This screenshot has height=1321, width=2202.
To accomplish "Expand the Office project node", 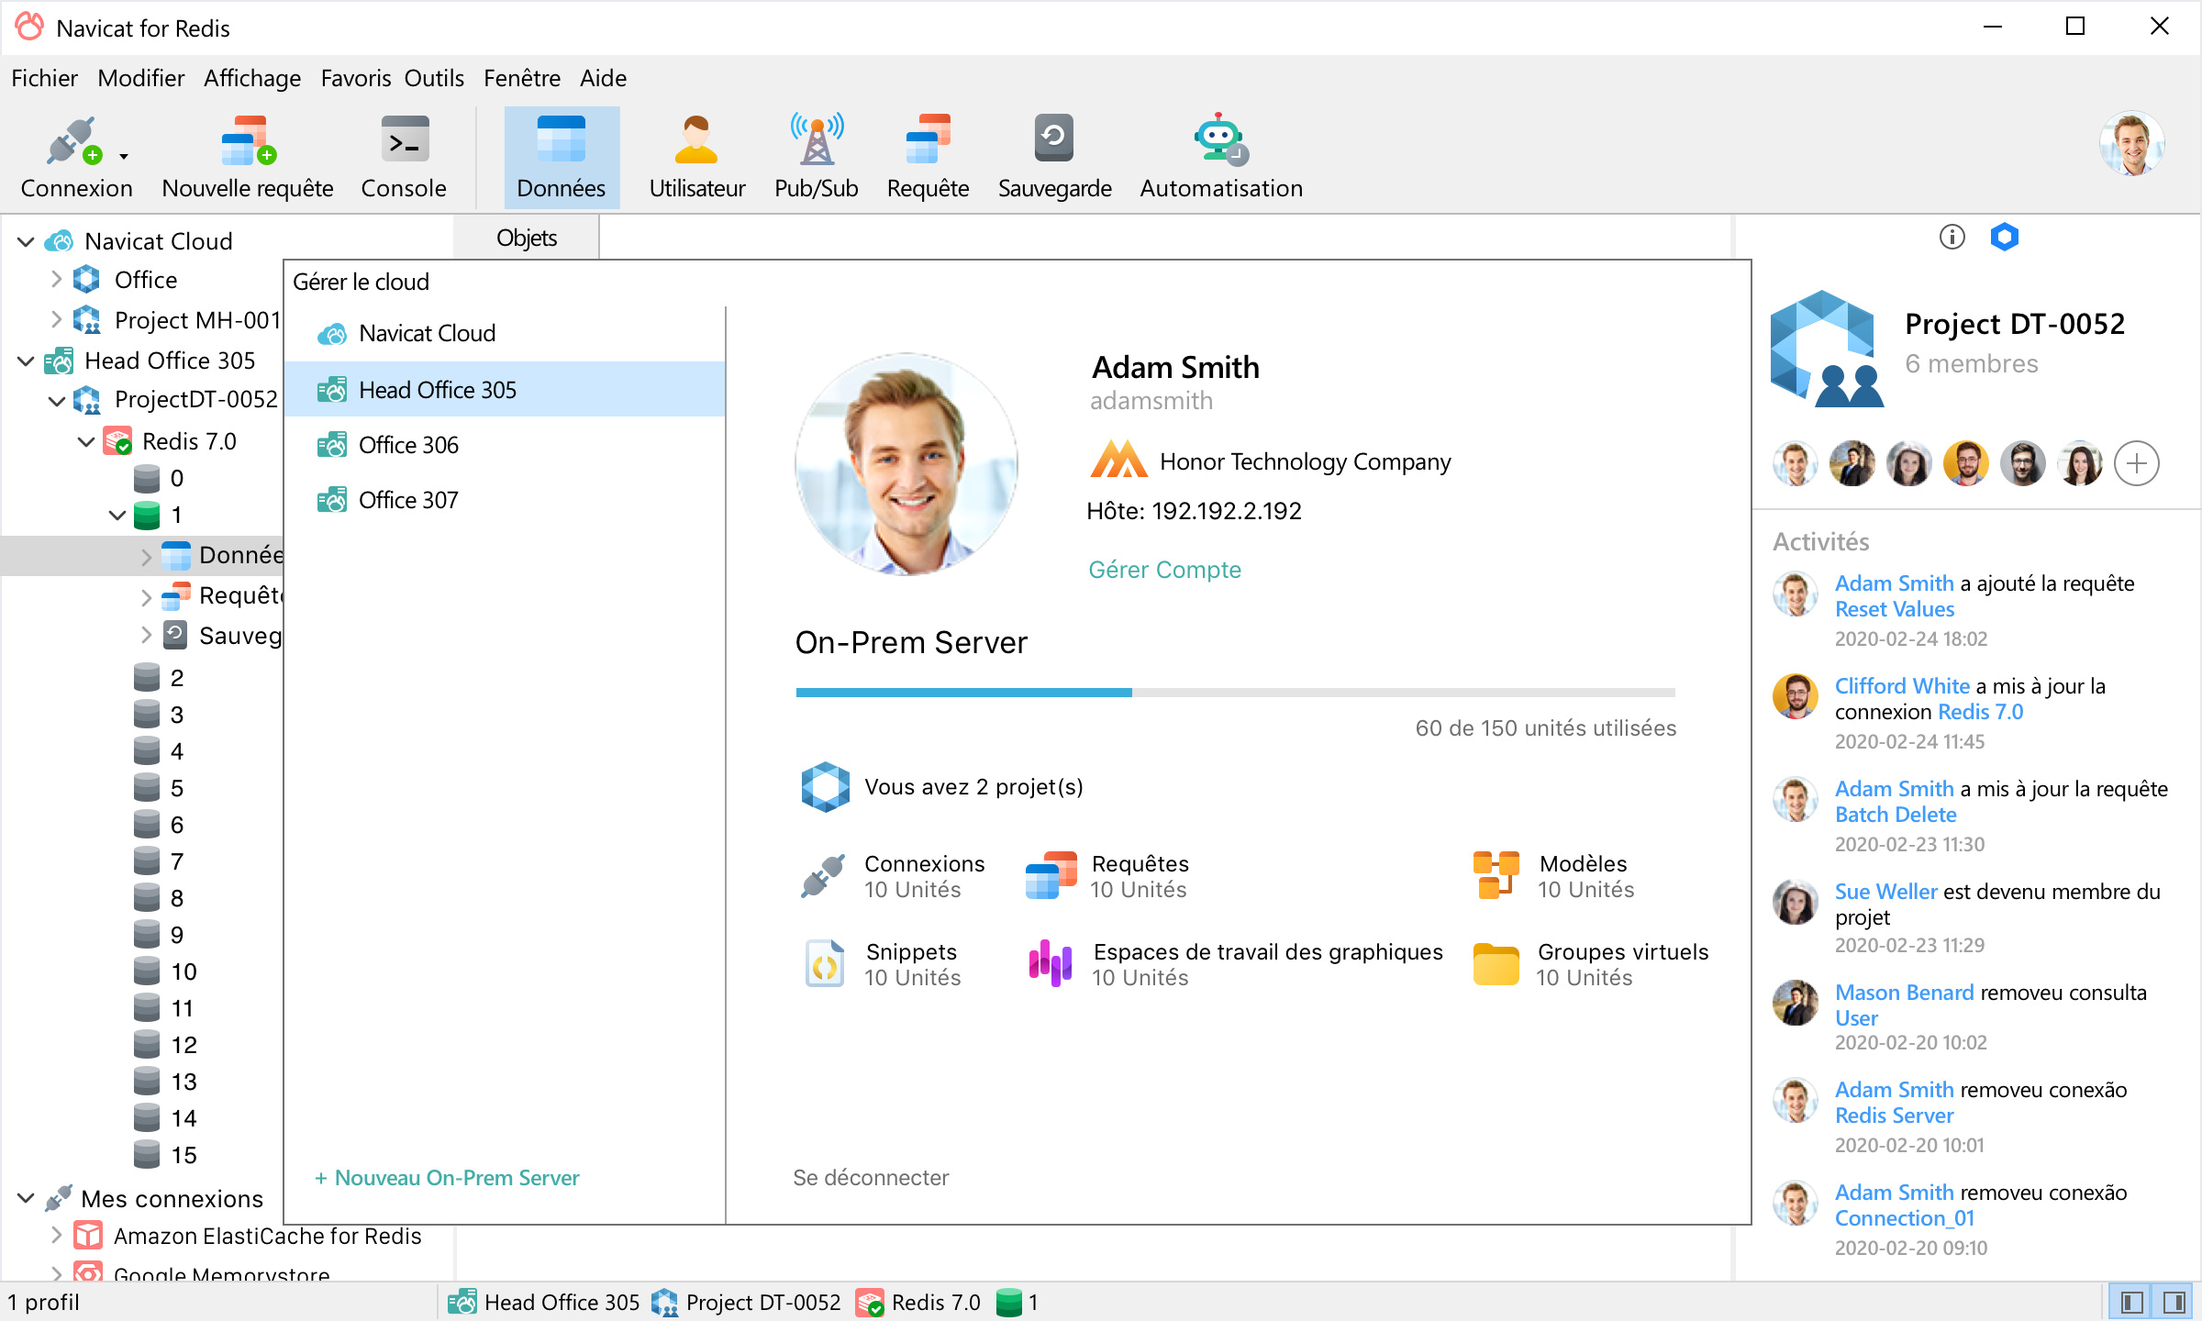I will tap(56, 280).
